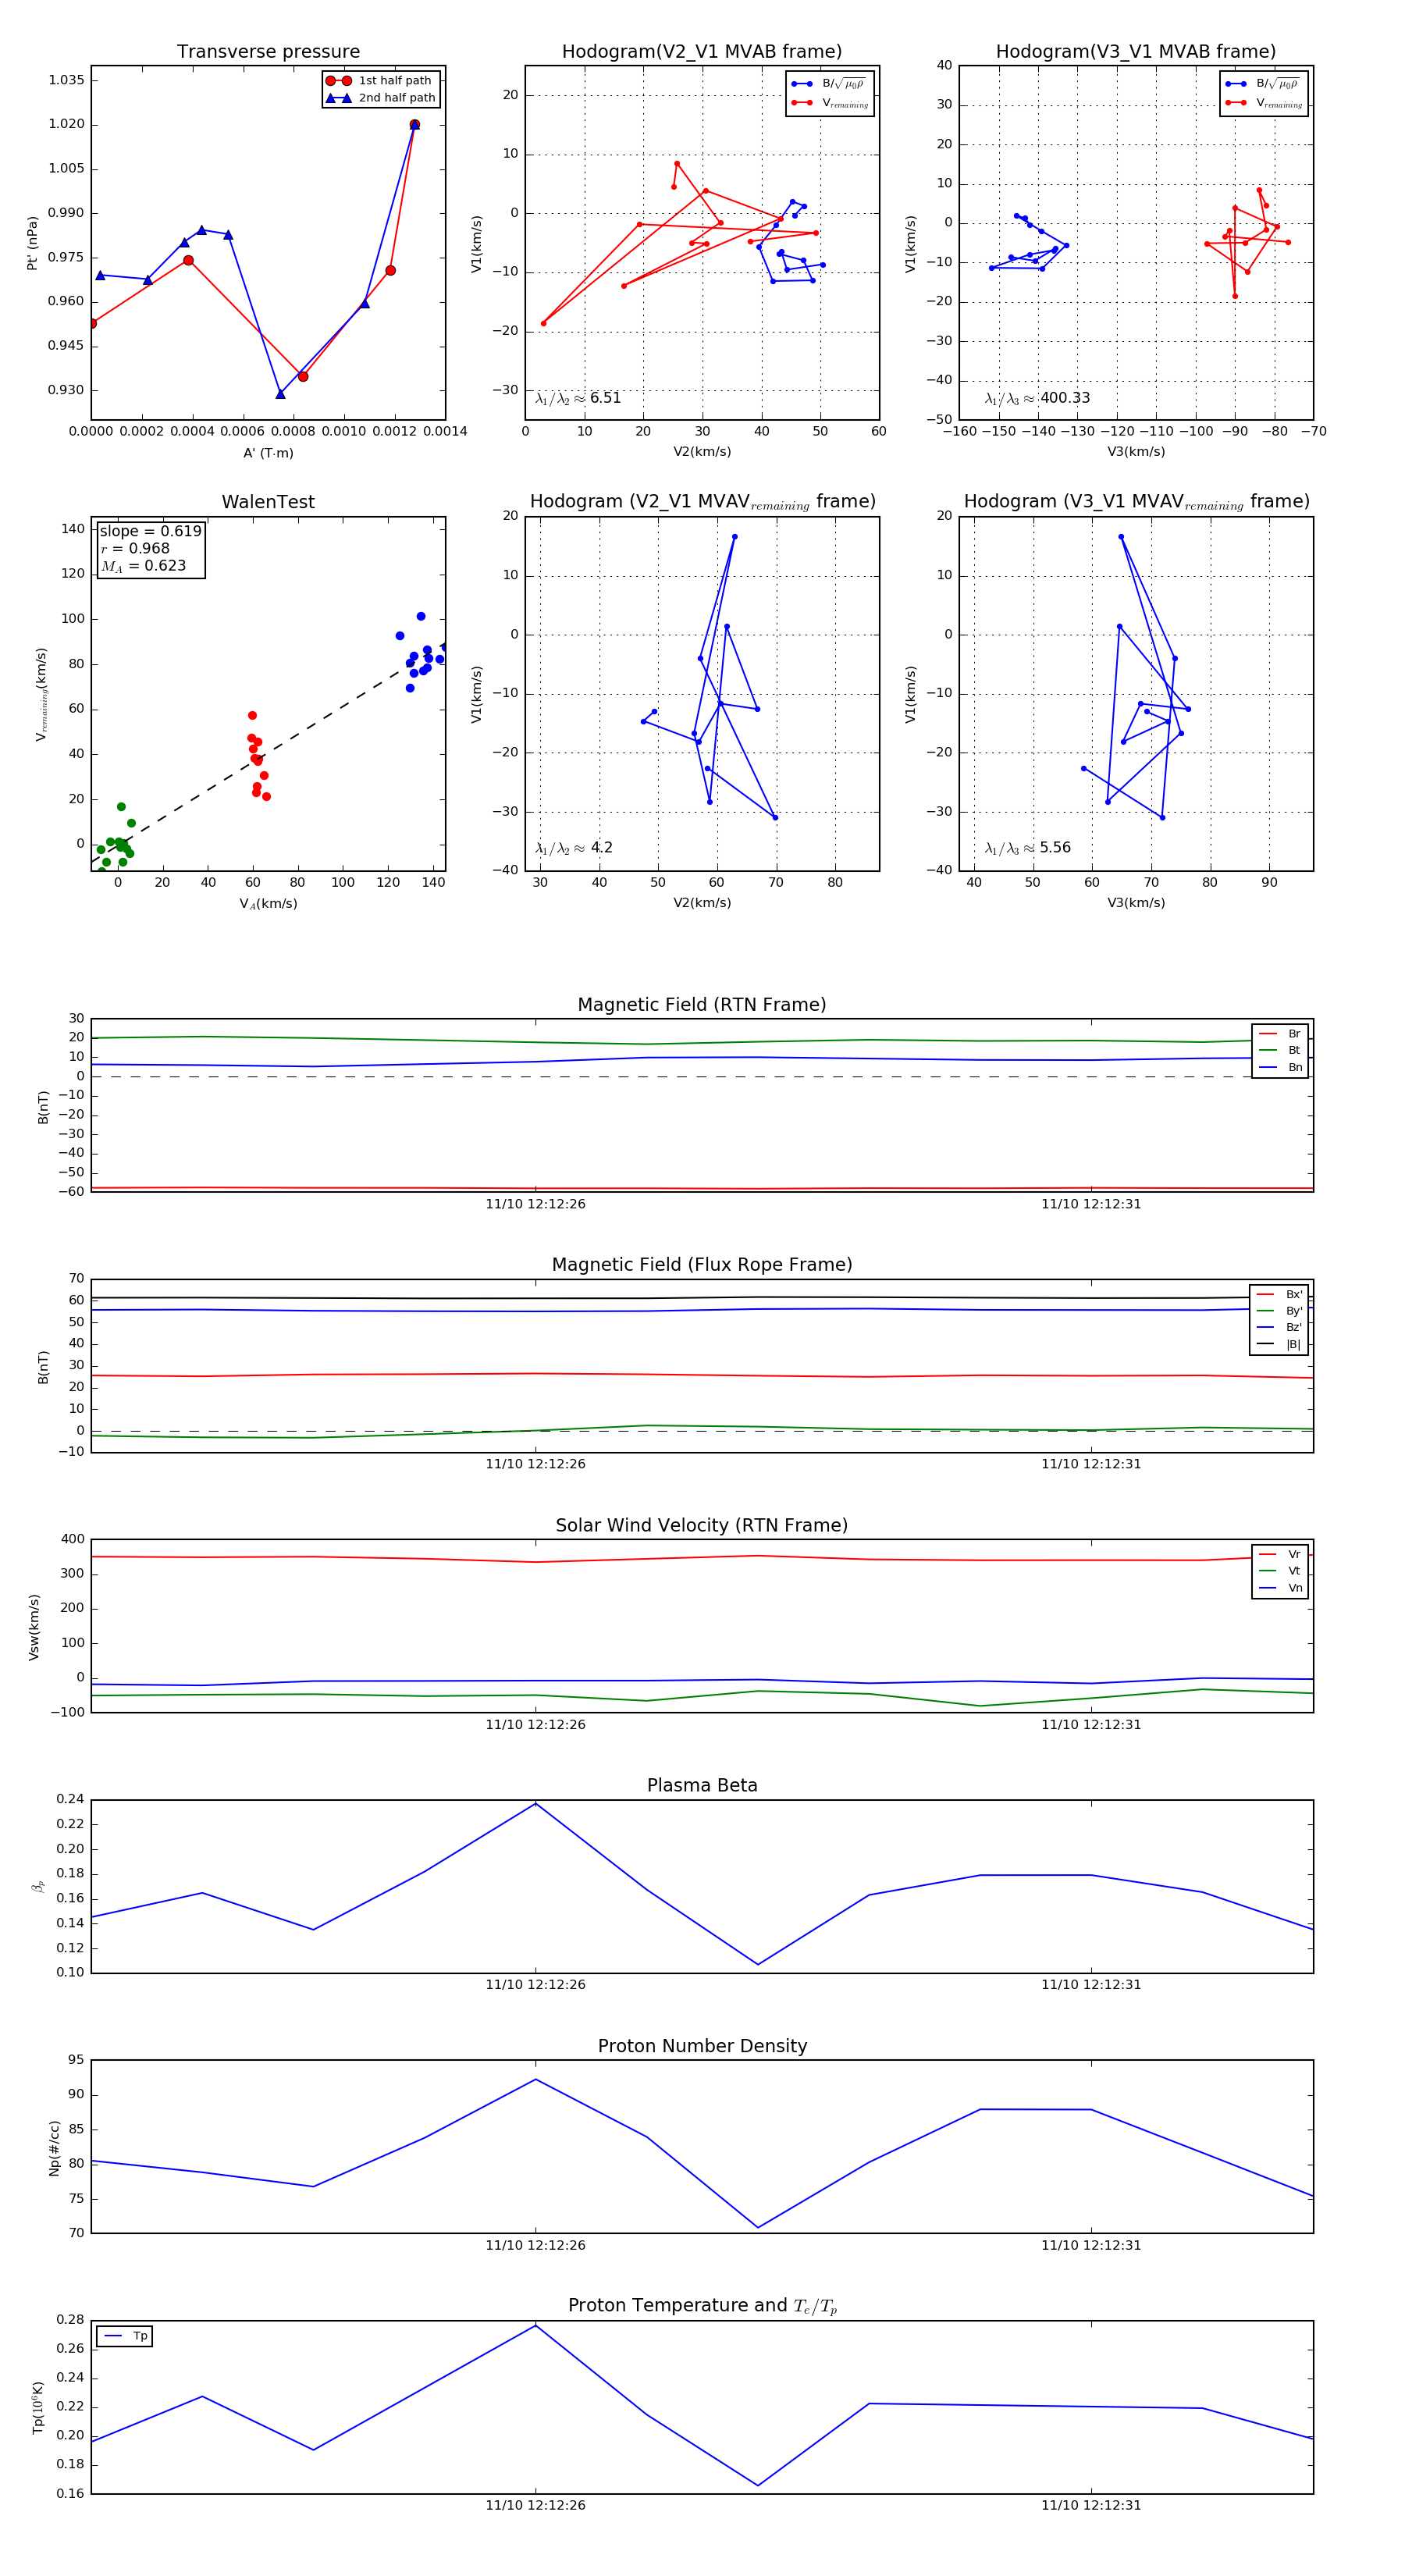Click the slope = 0.619 annotation box
1405x2576 pixels.
point(150,548)
